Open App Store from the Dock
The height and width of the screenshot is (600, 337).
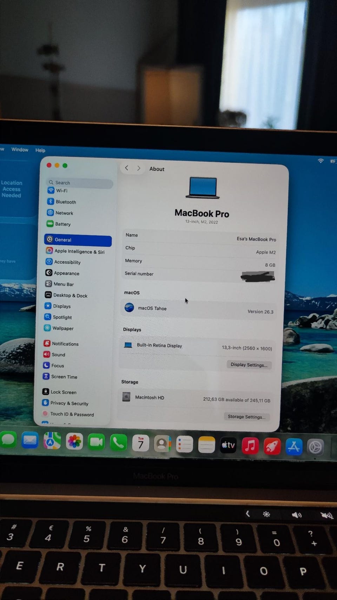(x=294, y=447)
